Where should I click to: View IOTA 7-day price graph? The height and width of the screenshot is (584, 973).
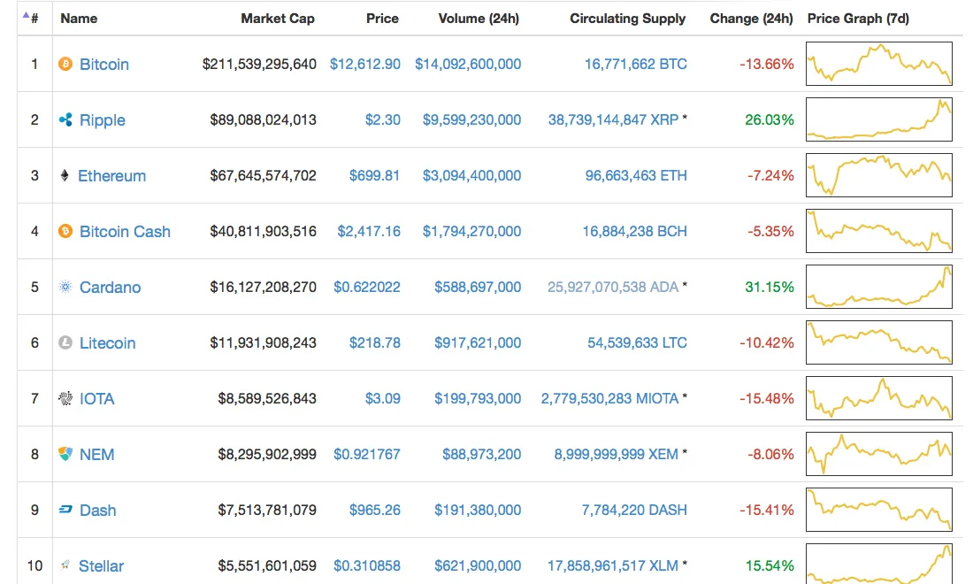[x=878, y=398]
